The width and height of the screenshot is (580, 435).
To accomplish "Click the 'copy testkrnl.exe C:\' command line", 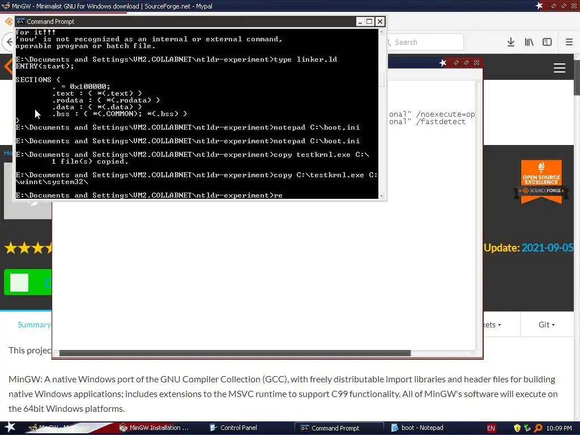I will coord(322,155).
